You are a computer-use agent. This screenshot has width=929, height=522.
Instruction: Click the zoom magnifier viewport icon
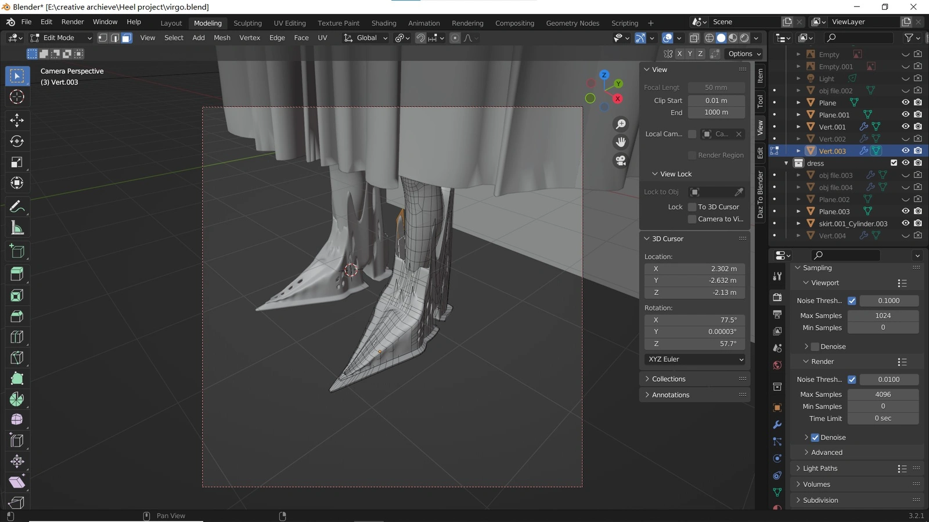(621, 124)
